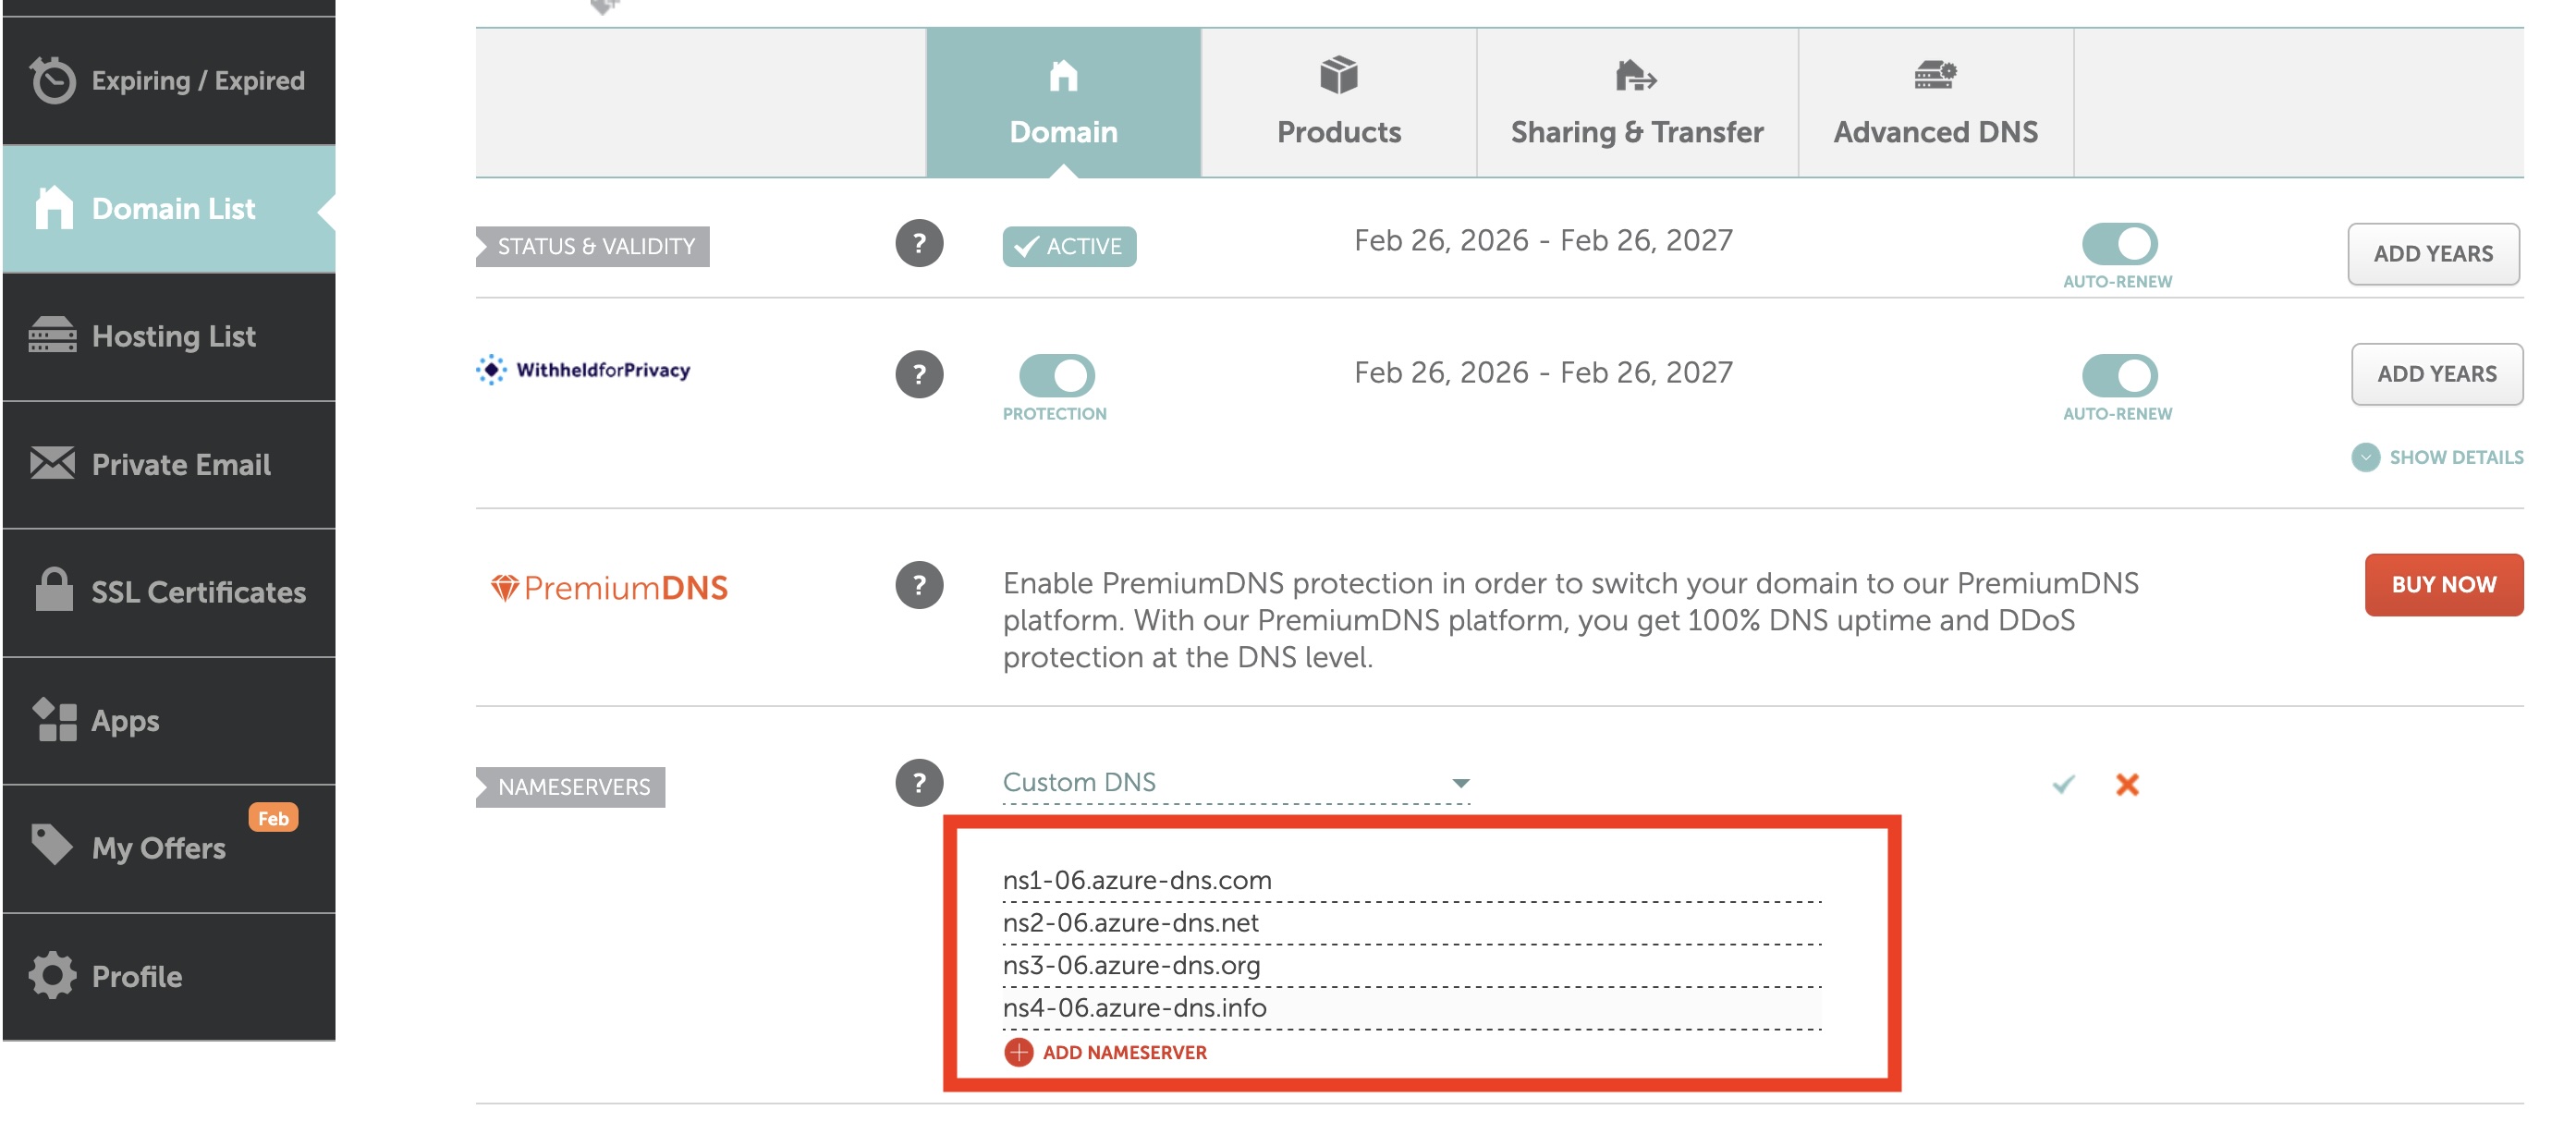Viewport: 2576px width, 1122px height.
Task: Confirm nameserver changes with green checkmark
Action: pyautogui.click(x=2063, y=784)
